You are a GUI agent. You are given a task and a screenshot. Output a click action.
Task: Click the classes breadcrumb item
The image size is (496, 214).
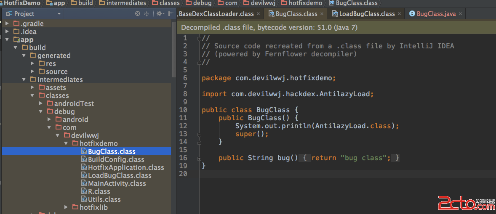[x=166, y=3]
